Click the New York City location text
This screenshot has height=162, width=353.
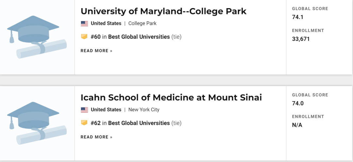pos(144,110)
